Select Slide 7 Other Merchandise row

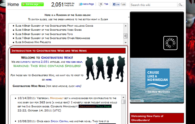[x=53, y=38]
